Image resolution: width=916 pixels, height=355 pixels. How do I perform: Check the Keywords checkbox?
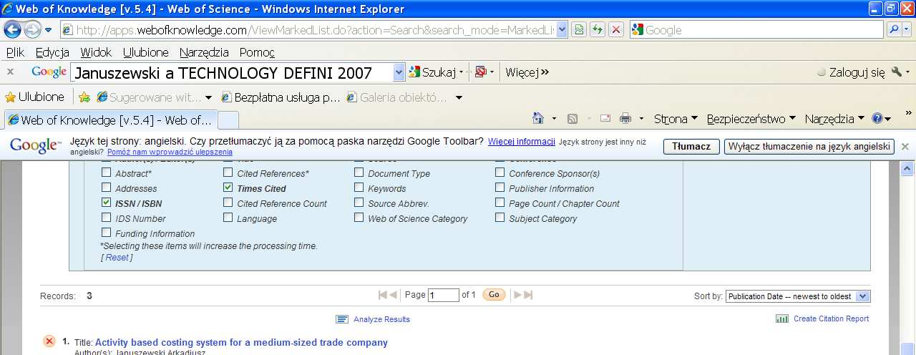click(x=359, y=188)
